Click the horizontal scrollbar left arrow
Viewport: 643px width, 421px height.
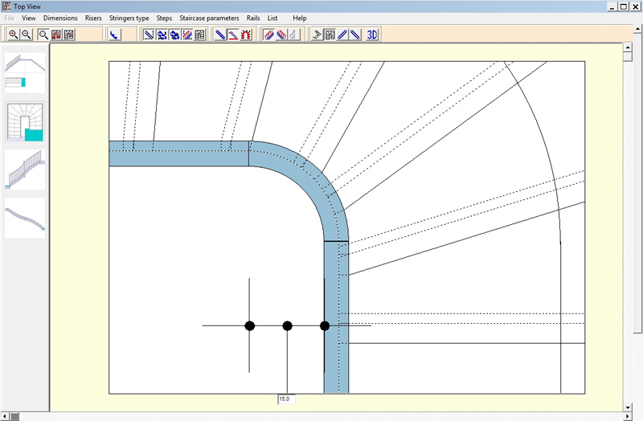click(6, 415)
